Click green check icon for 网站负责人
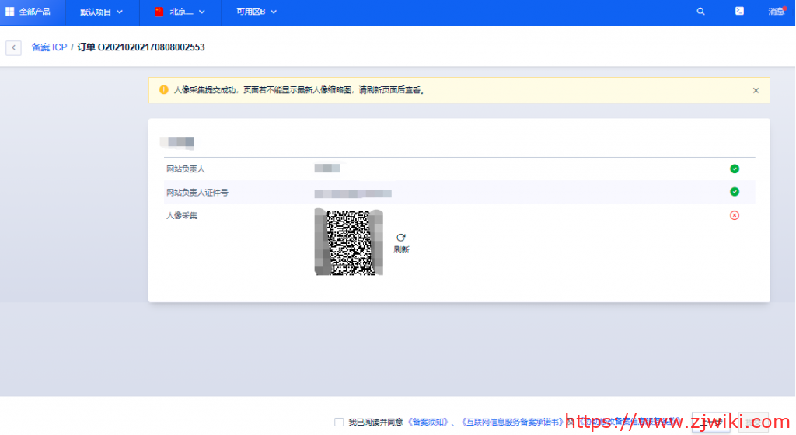The image size is (796, 435). 735,169
